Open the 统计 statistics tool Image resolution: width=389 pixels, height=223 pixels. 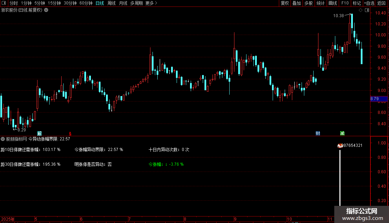point(320,3)
